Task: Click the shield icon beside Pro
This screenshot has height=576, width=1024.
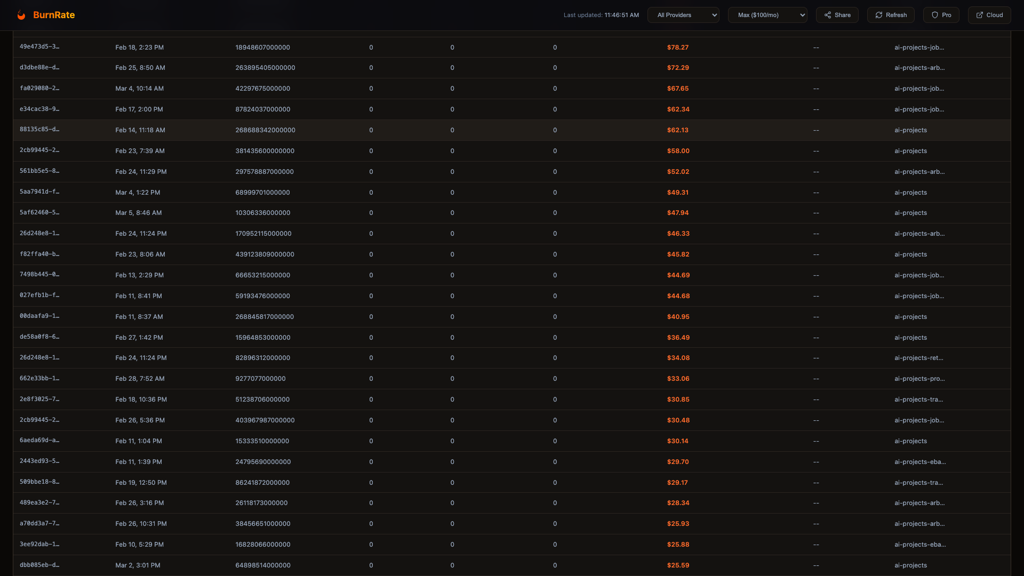Action: [934, 15]
